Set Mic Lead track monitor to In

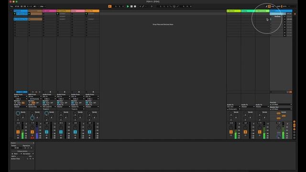[44, 103]
